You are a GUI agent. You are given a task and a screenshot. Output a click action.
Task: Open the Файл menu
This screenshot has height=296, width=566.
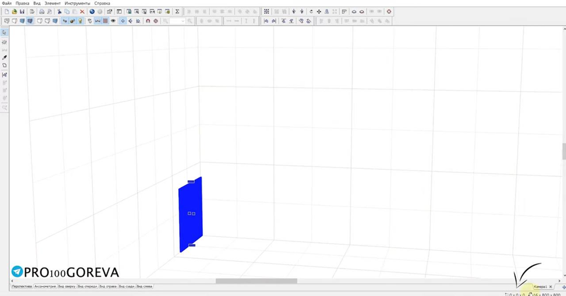click(6, 3)
